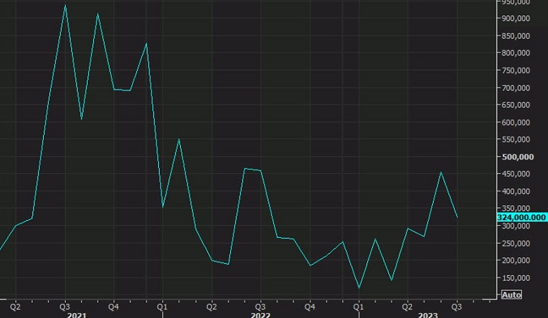Click the 650,000 y-axis label
The width and height of the screenshot is (548, 318).
[516, 105]
